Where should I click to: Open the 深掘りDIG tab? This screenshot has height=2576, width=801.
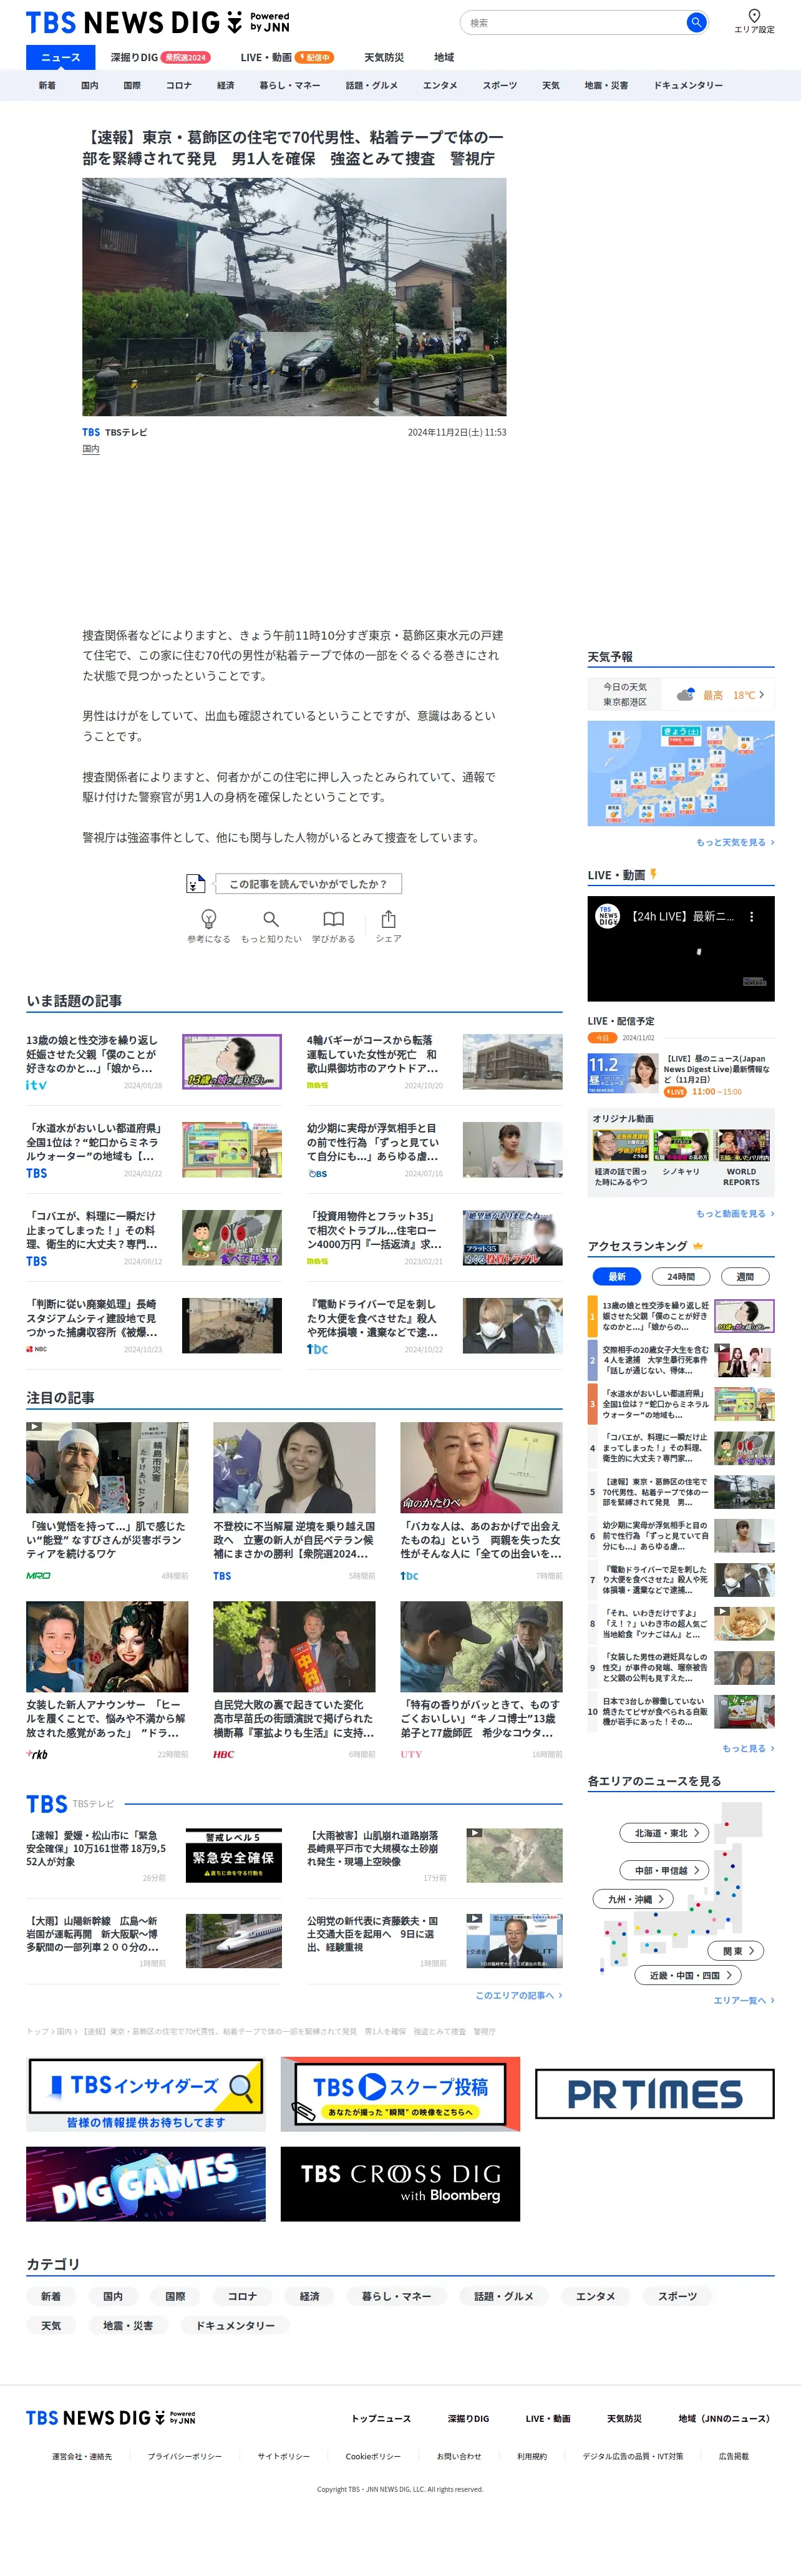(x=160, y=58)
